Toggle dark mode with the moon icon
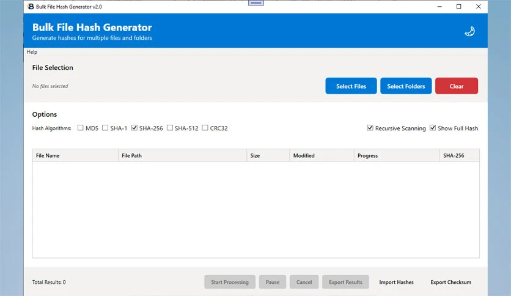511x296 pixels. coord(469,31)
